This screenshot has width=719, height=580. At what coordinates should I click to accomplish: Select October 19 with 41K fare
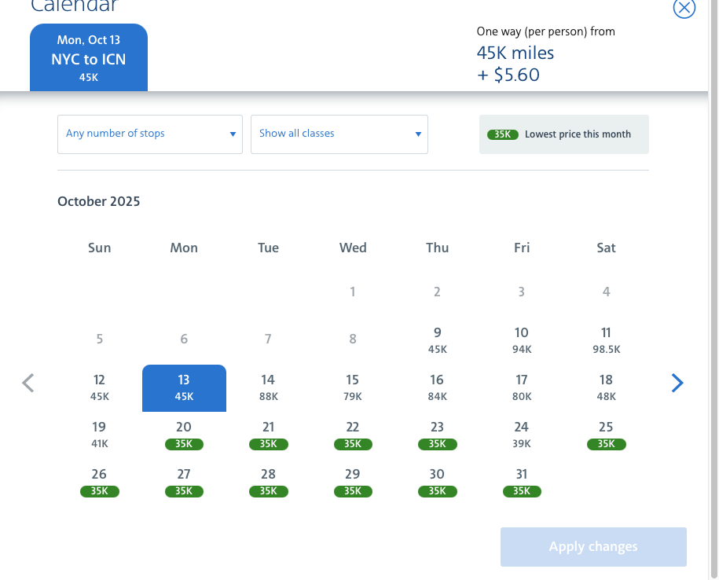coord(100,435)
